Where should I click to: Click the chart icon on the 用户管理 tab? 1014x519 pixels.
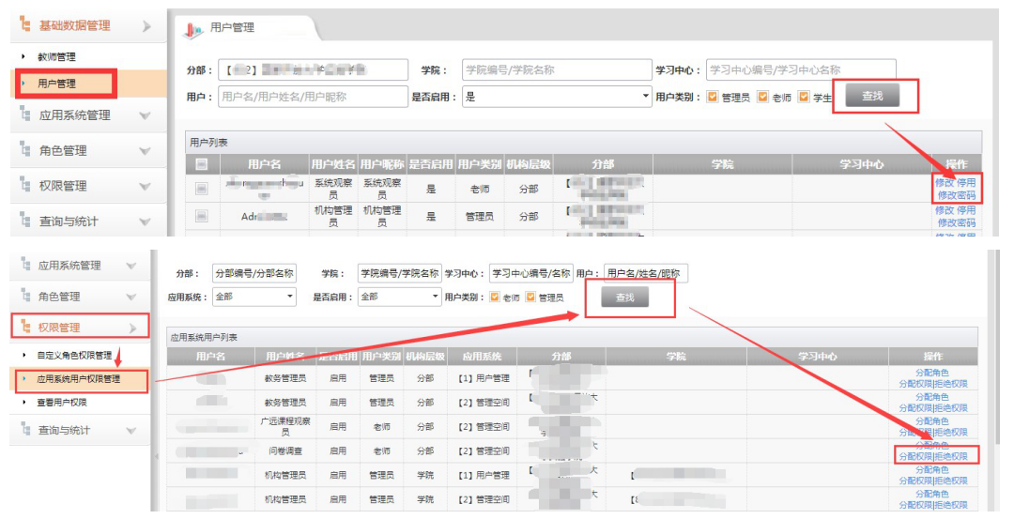[192, 29]
